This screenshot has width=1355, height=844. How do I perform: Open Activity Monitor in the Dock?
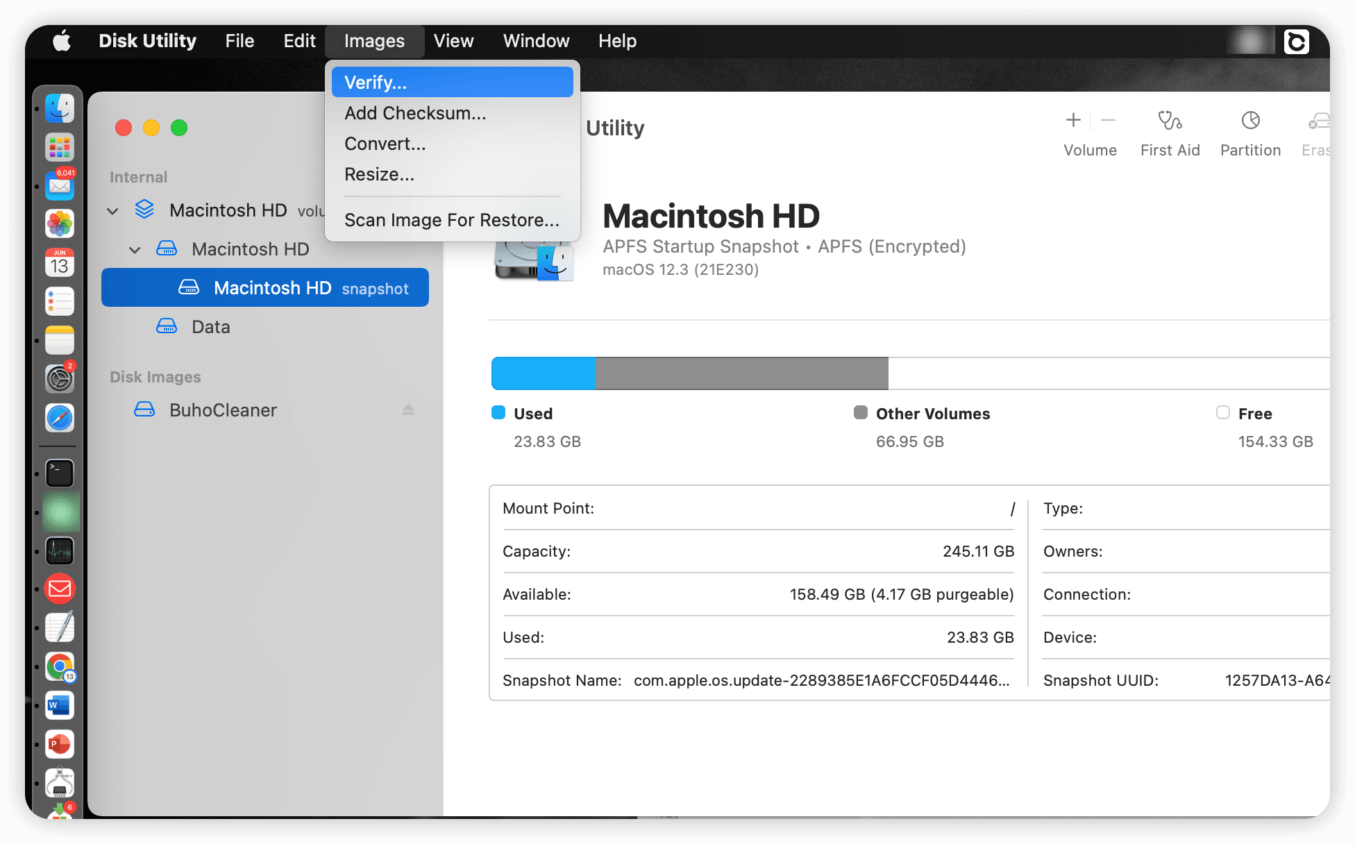(x=60, y=551)
